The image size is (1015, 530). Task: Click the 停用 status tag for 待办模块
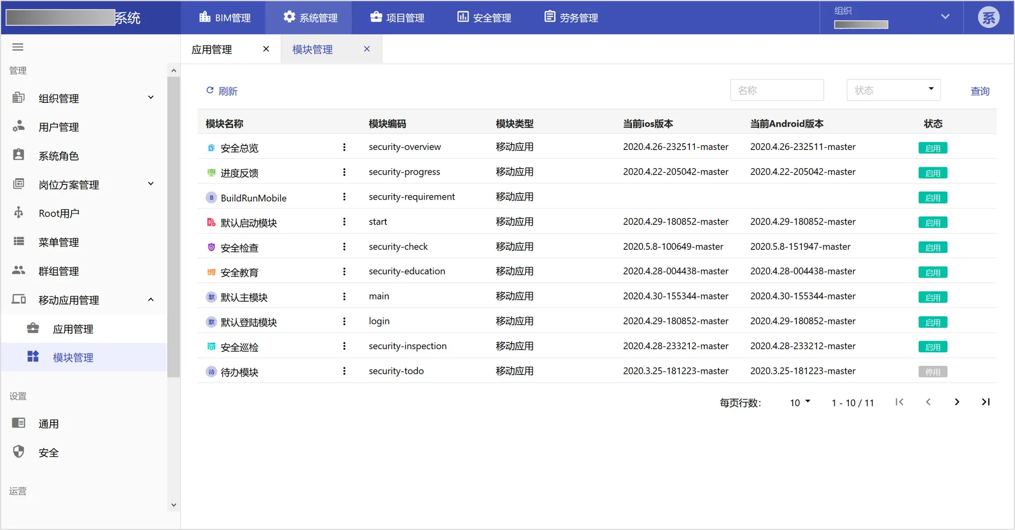tap(932, 372)
